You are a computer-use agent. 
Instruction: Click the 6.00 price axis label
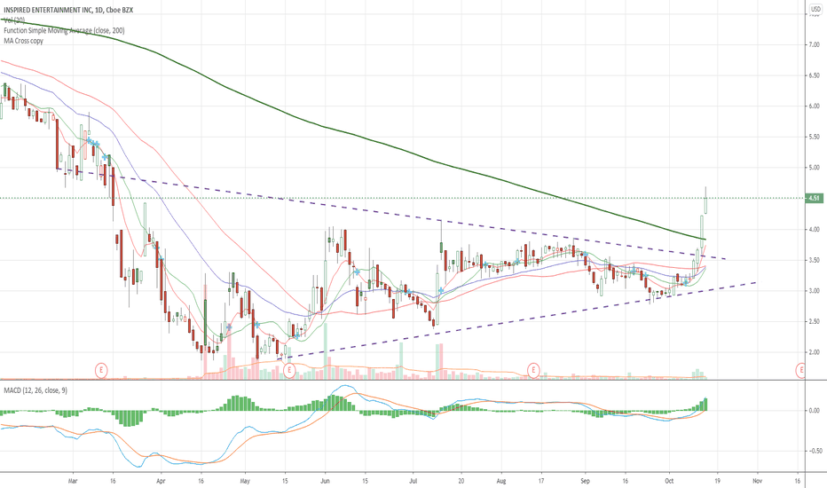(814, 106)
